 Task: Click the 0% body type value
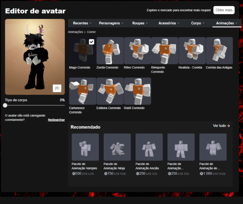point(62,100)
